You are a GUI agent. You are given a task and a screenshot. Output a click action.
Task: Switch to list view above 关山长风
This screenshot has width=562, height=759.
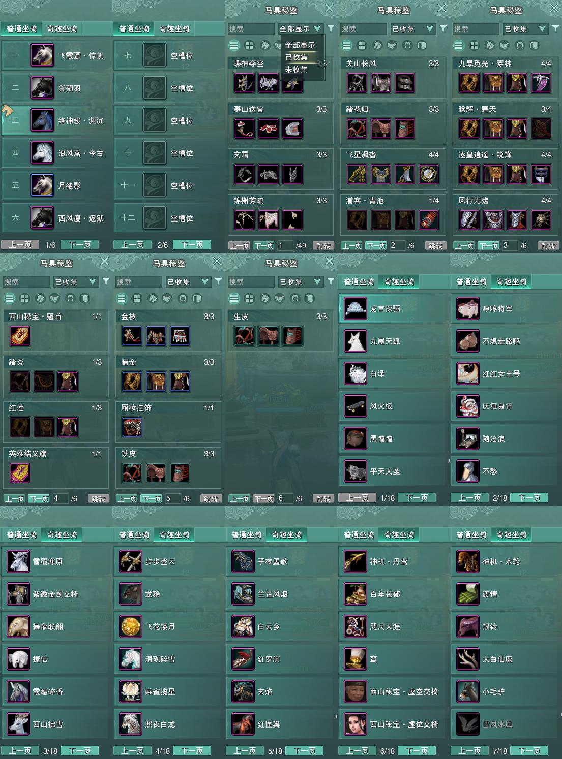point(346,45)
